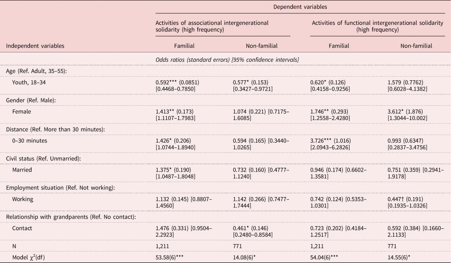Select the 'Married' row label

(x=23, y=170)
